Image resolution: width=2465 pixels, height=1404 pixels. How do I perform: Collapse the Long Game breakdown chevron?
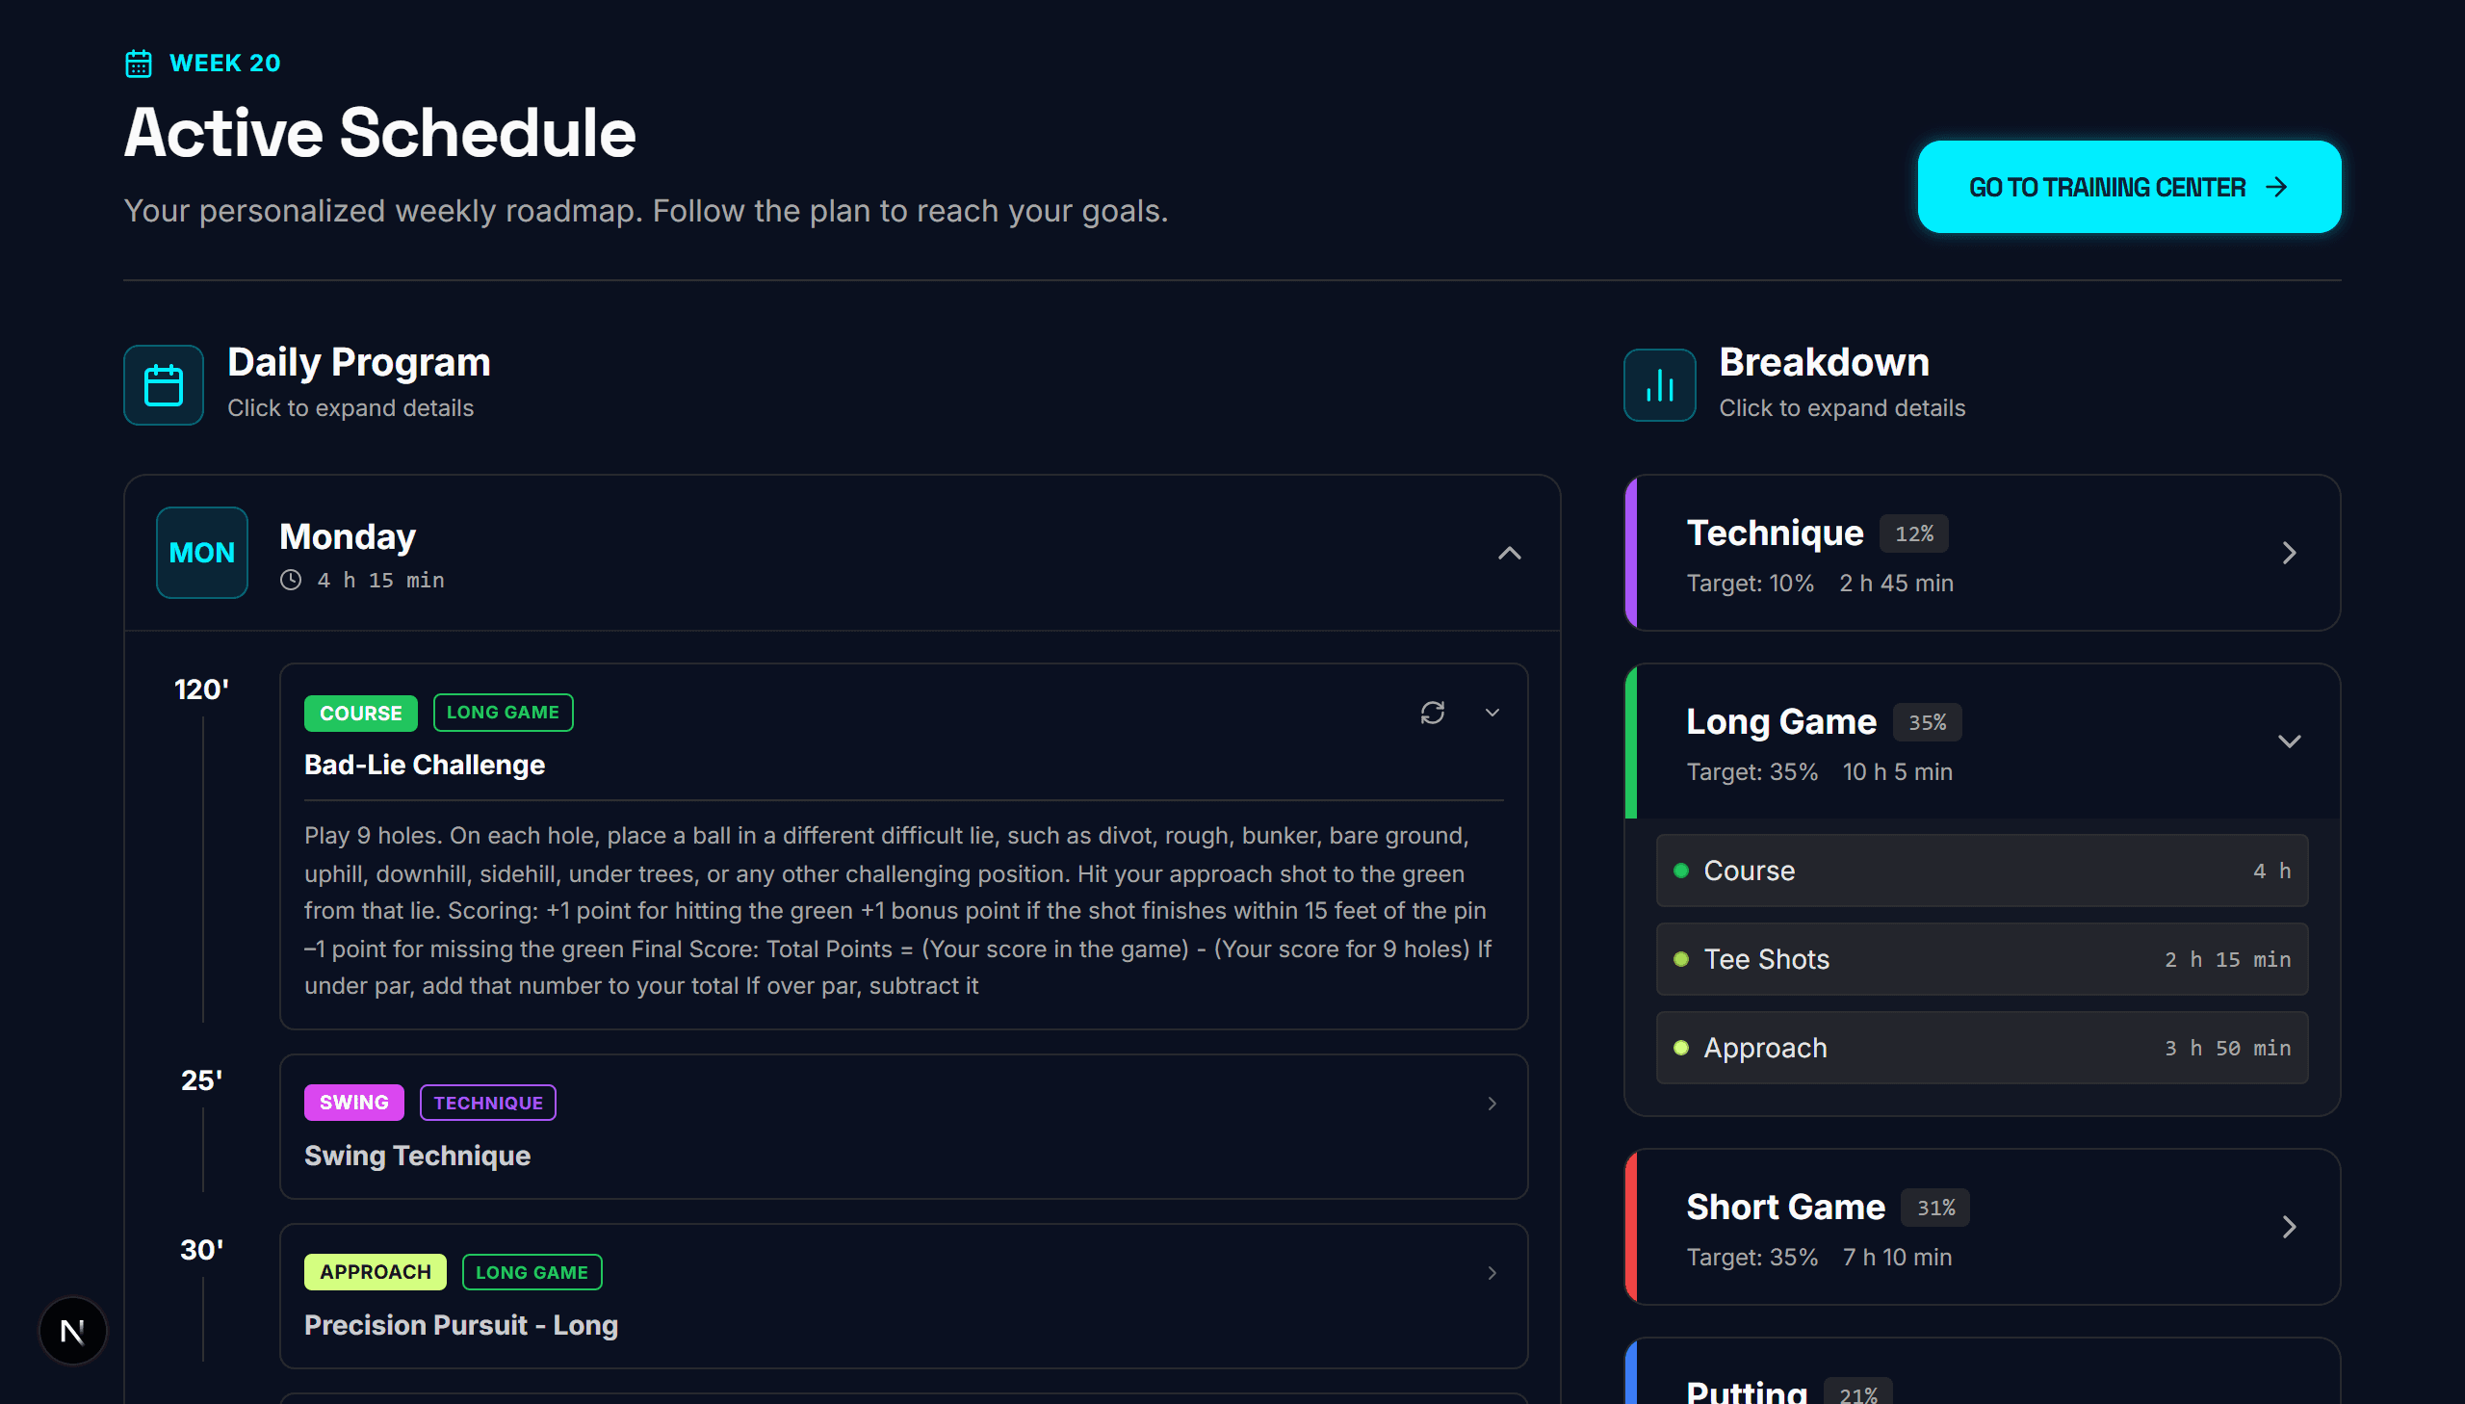point(2289,741)
